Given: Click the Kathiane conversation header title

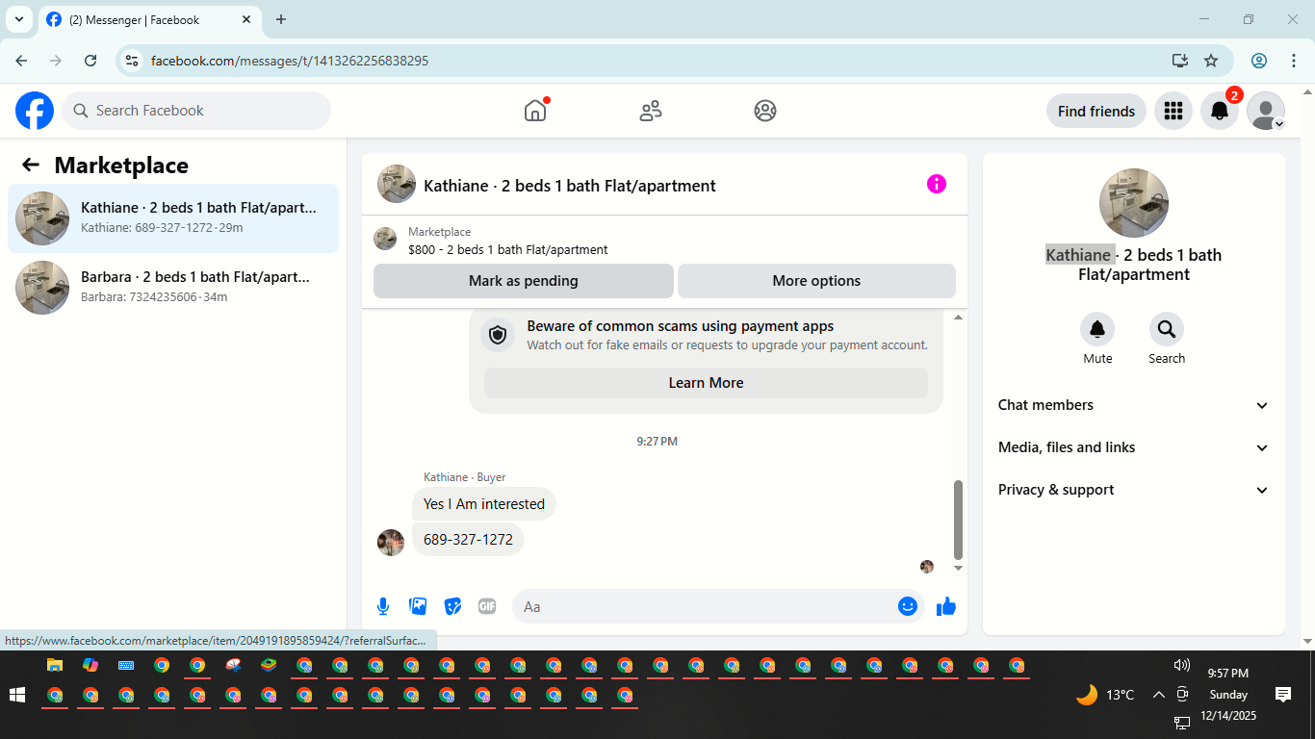Looking at the screenshot, I should [x=570, y=186].
